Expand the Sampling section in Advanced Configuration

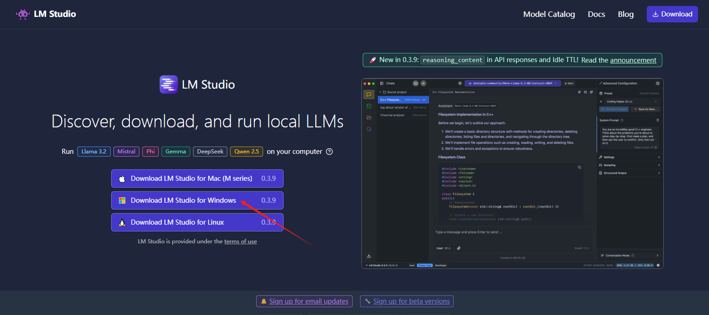point(629,165)
